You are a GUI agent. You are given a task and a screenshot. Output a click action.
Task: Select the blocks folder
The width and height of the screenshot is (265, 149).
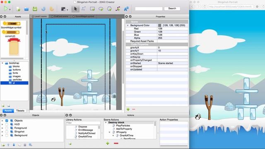tap(16, 66)
